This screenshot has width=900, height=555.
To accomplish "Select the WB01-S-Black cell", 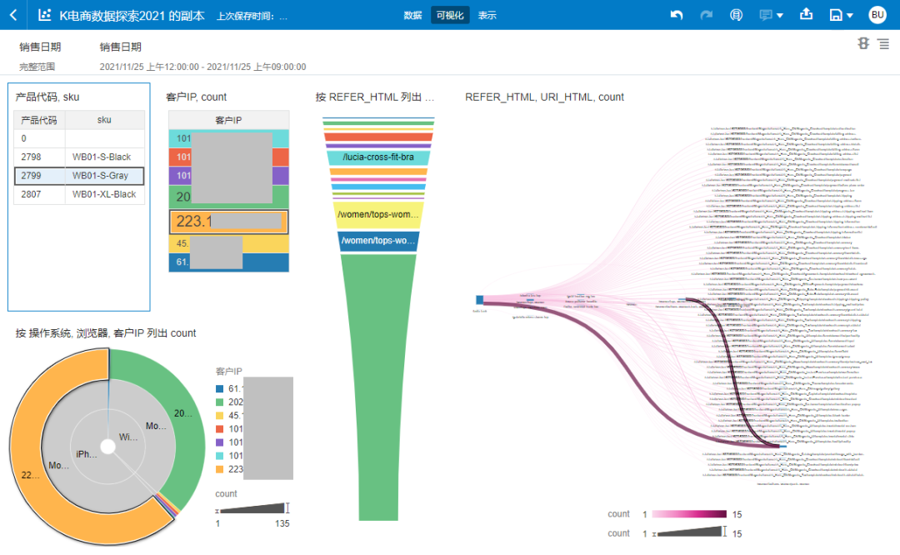I will [104, 157].
